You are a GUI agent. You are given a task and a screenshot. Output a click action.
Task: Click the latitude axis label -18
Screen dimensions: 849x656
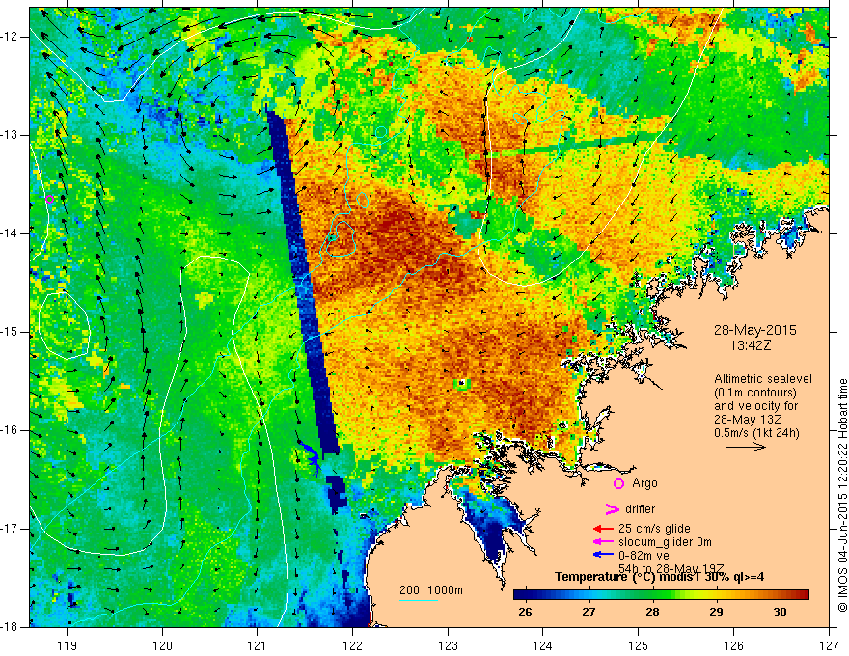(10, 626)
